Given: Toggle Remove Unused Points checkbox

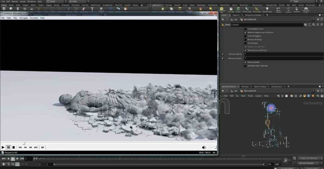Looking at the screenshot, I should [245, 50].
